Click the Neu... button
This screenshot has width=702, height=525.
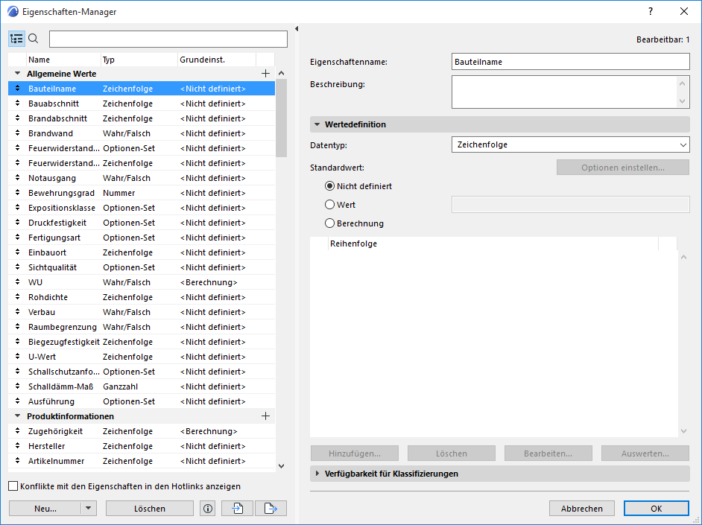pos(45,509)
